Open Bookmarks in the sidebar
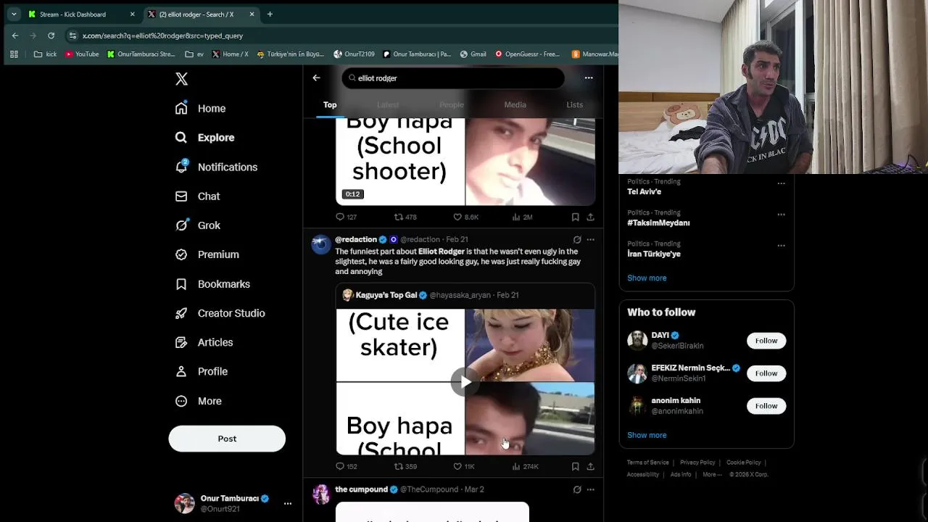Viewport: 928px width, 522px height. tap(213, 284)
